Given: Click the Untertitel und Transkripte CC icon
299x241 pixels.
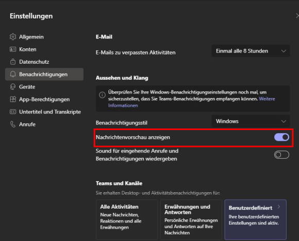Looking at the screenshot, I should [x=13, y=112].
